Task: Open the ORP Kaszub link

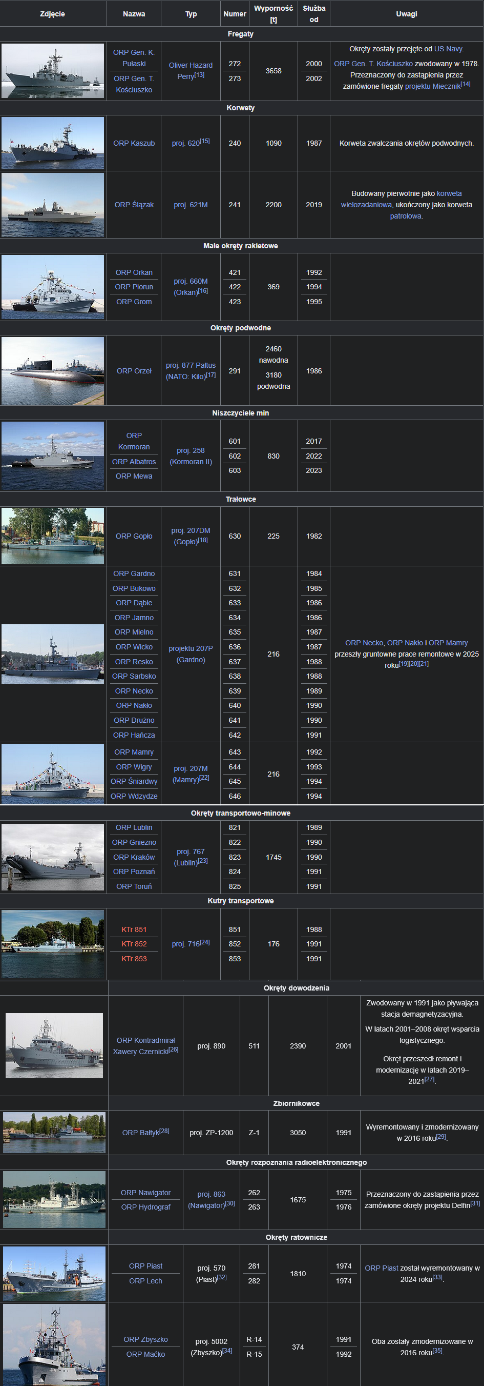Action: tap(134, 143)
